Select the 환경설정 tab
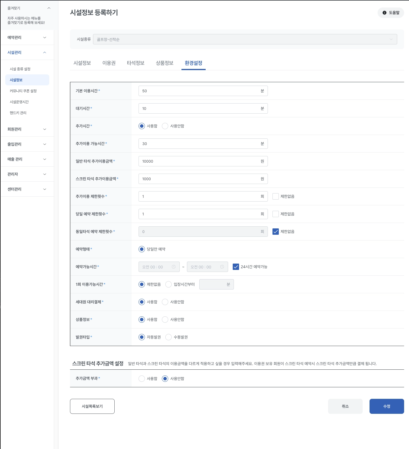The image size is (409, 449). coord(194,63)
